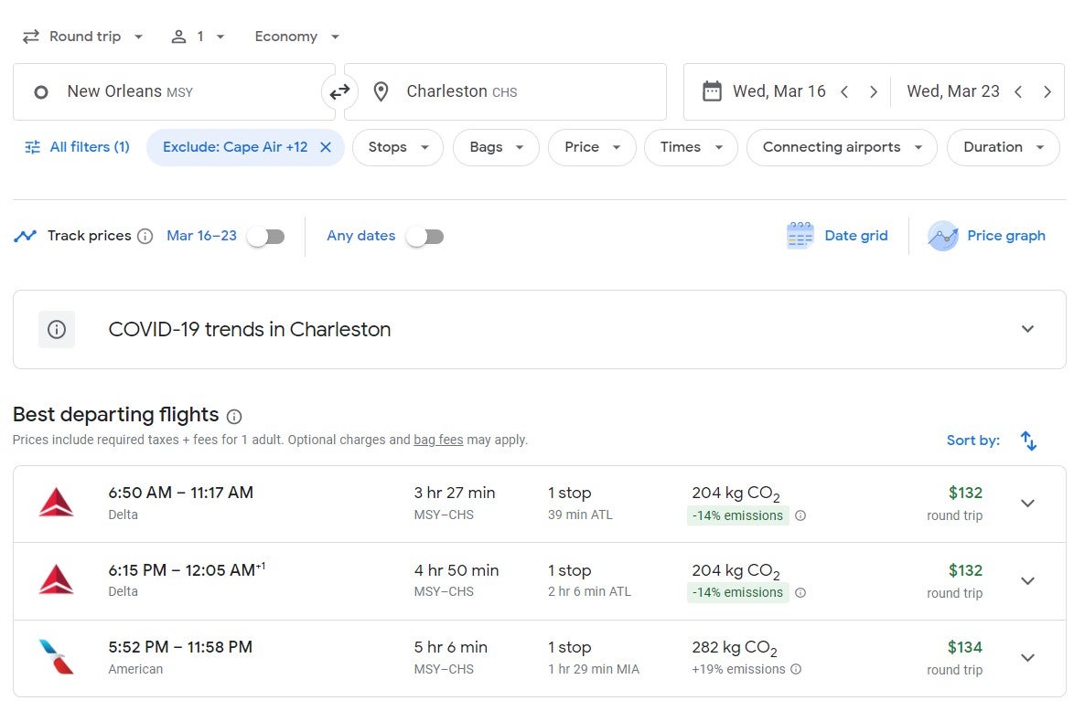The height and width of the screenshot is (722, 1074).
Task: Click the Delta airline logo on first flight
Action: (x=57, y=501)
